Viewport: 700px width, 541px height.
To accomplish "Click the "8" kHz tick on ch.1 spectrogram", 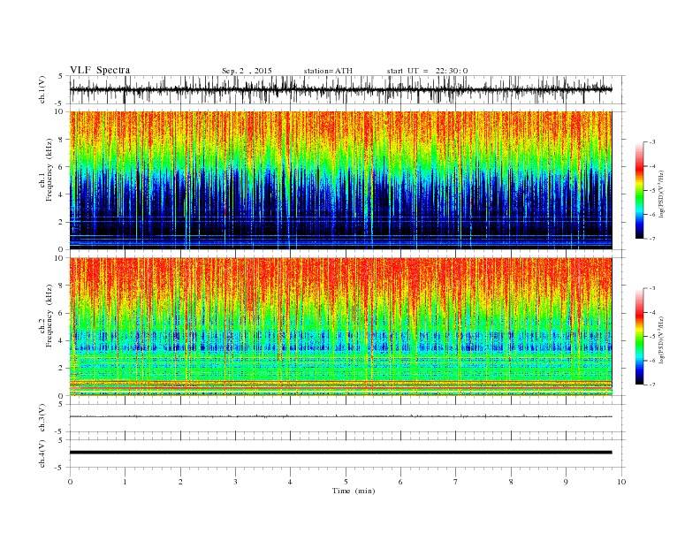I will click(x=61, y=140).
